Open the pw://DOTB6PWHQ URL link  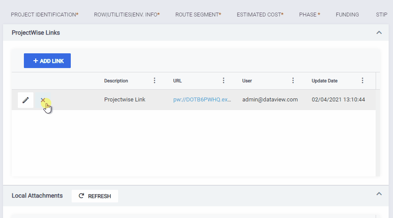pyautogui.click(x=202, y=100)
